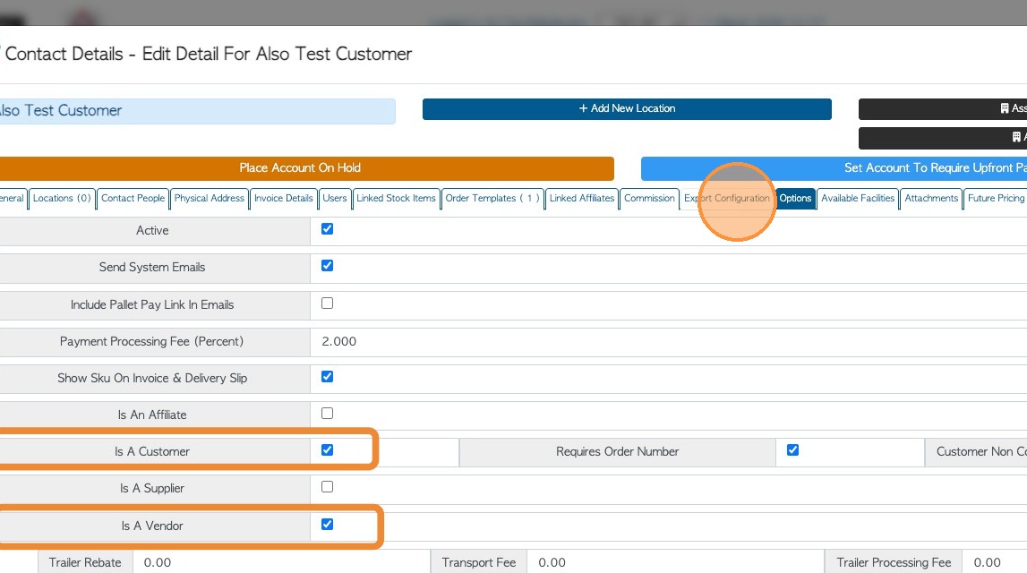Open the Available Facilities tab
Image resolution: width=1027 pixels, height=573 pixels.
coord(858,199)
